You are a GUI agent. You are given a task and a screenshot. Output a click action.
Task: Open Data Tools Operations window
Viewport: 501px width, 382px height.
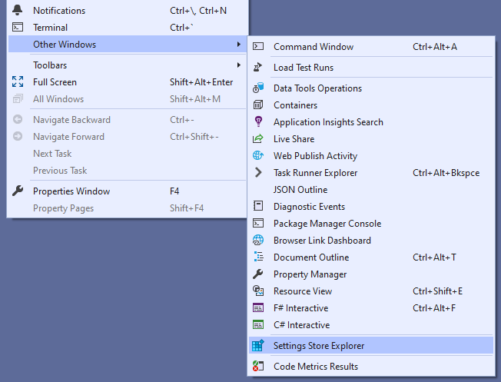coord(371,88)
